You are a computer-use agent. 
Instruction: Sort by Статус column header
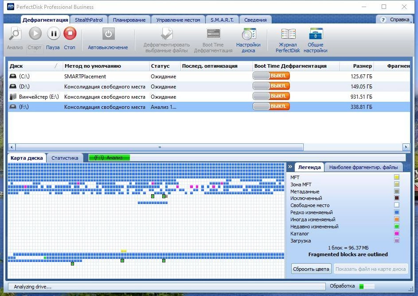[164, 66]
